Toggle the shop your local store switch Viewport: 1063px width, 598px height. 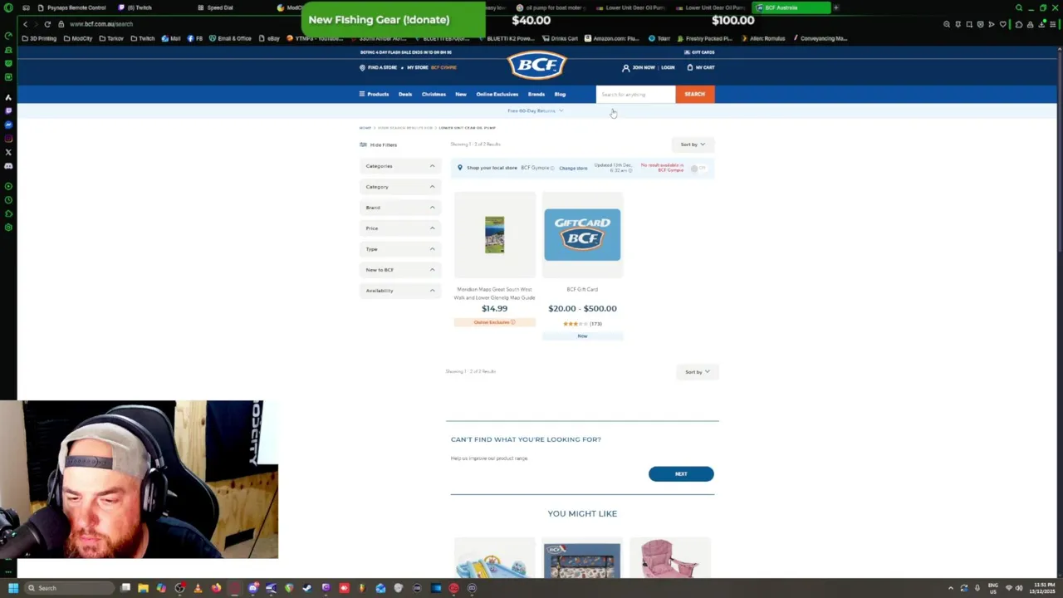[698, 169]
